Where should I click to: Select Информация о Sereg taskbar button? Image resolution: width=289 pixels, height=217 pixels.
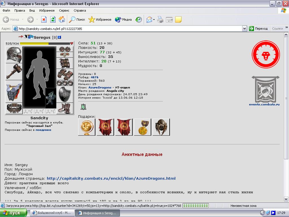pos(97,213)
